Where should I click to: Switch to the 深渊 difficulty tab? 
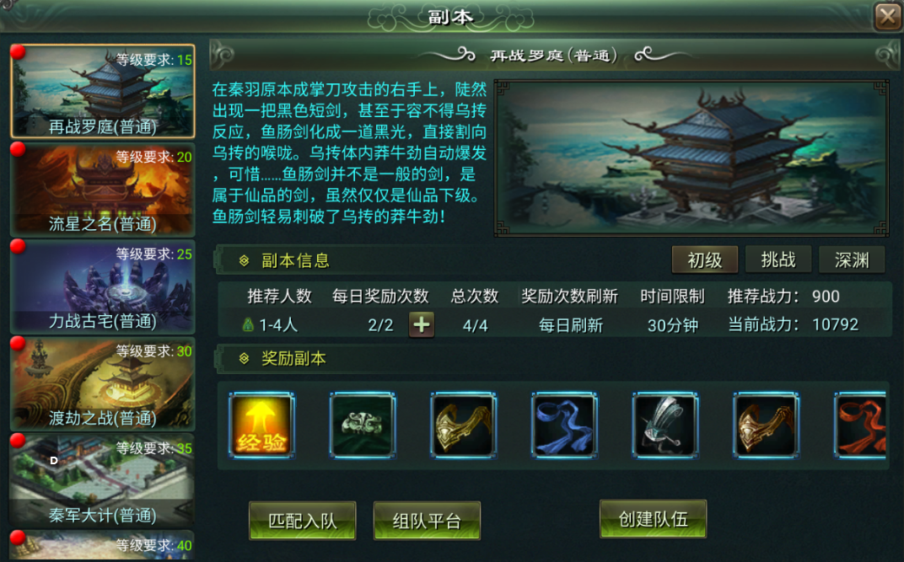[852, 260]
